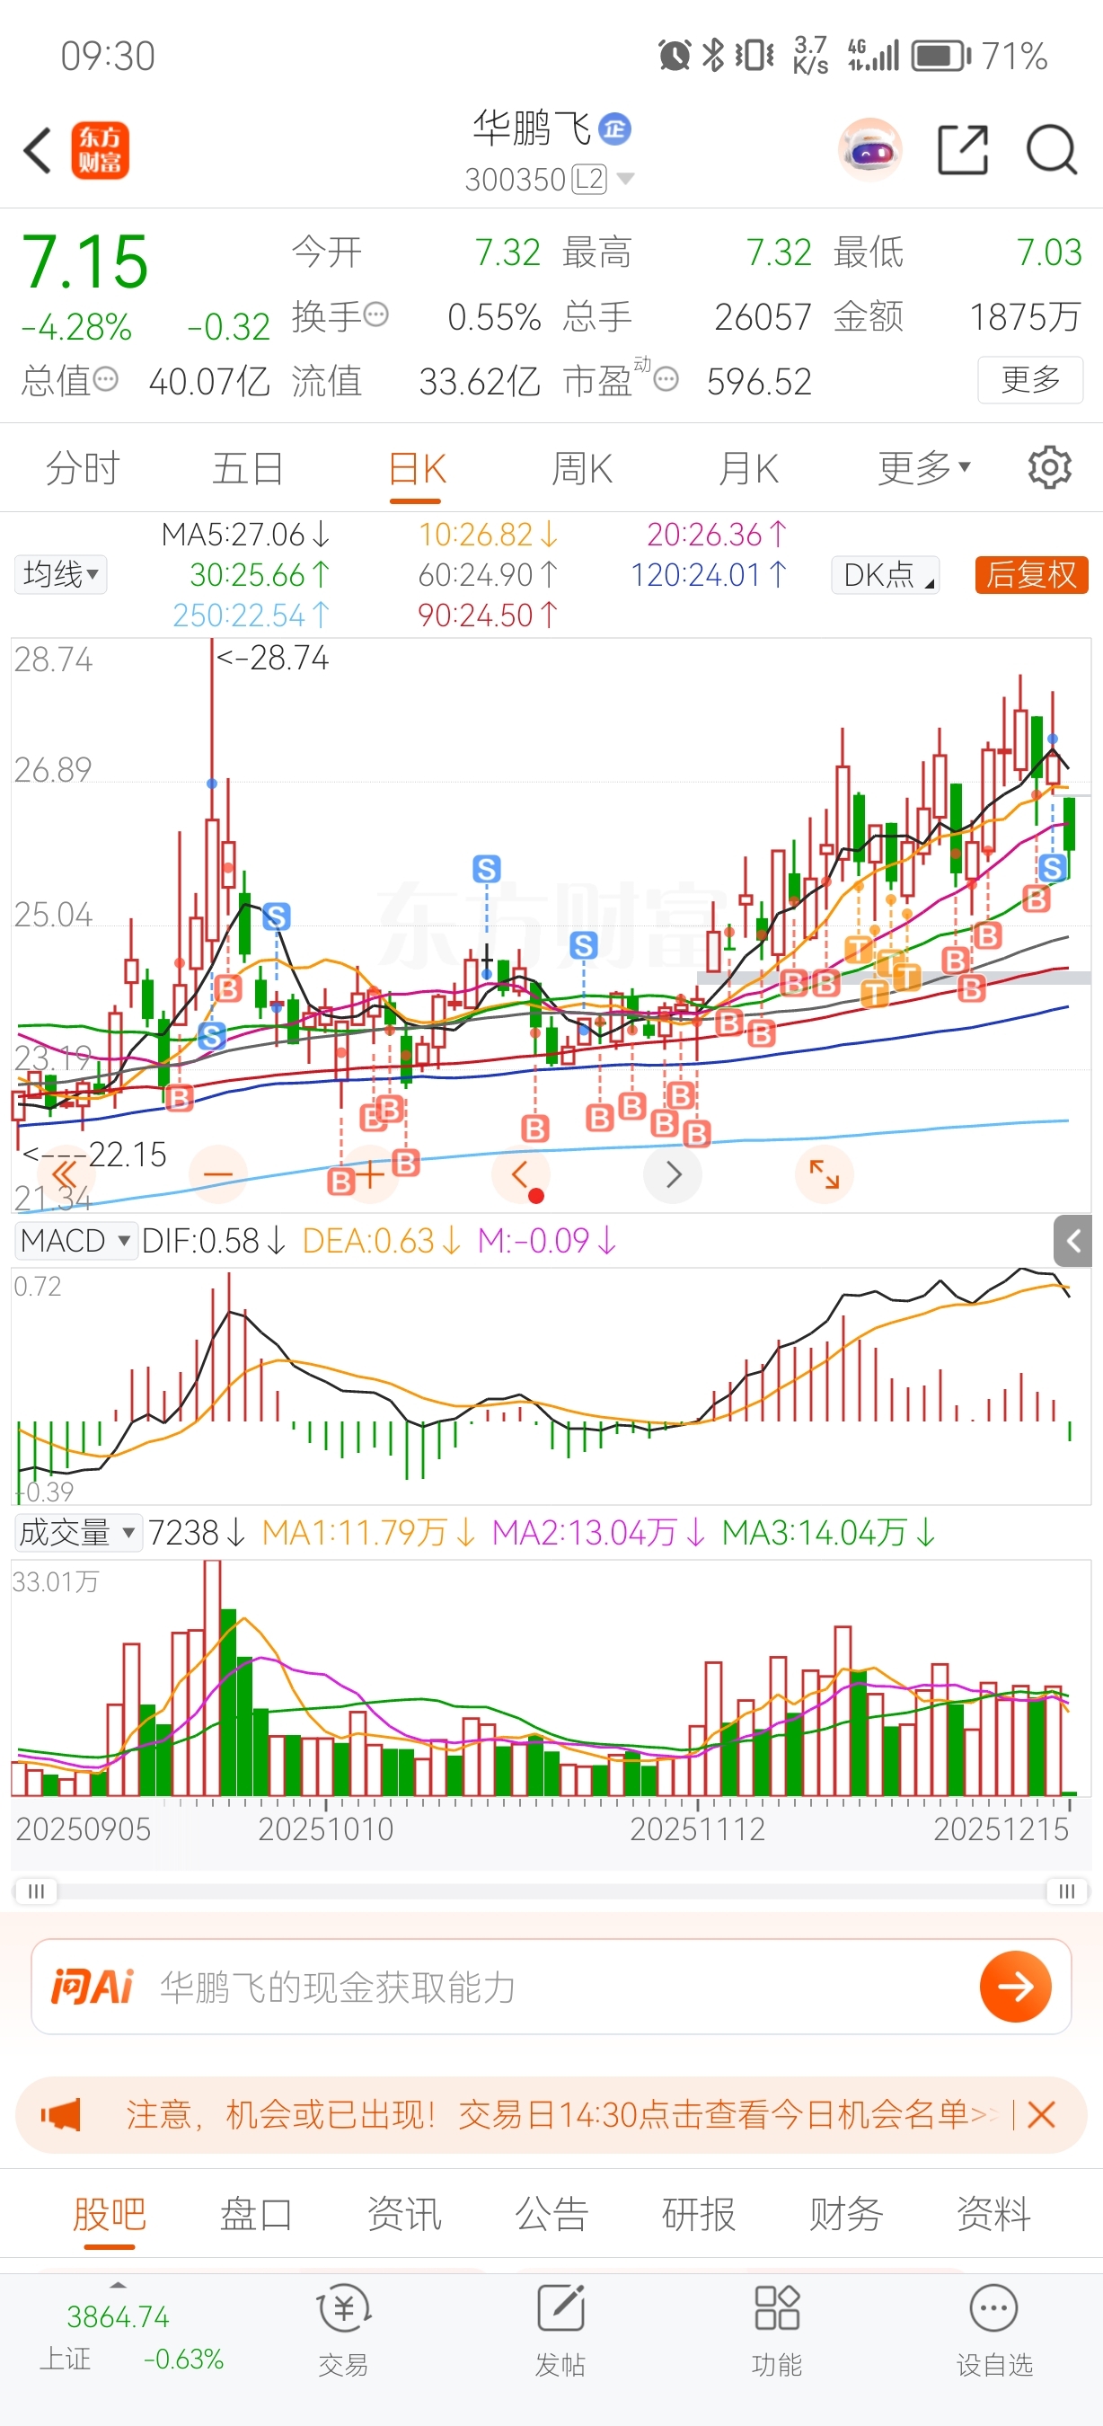Slide the left timeline range handle

click(x=36, y=1891)
